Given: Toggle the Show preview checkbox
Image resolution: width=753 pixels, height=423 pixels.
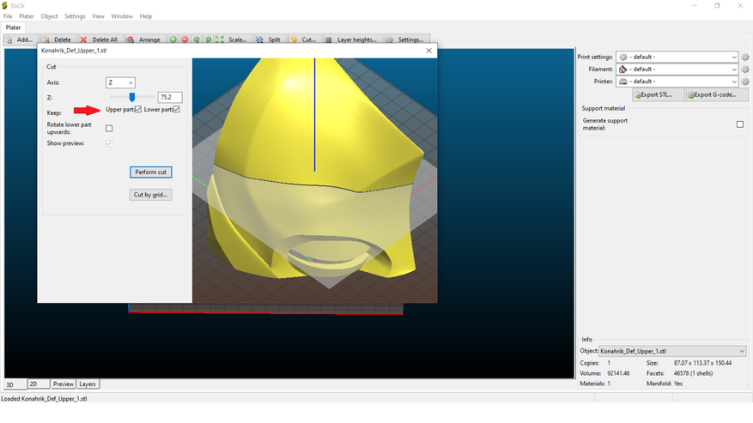Looking at the screenshot, I should point(109,143).
